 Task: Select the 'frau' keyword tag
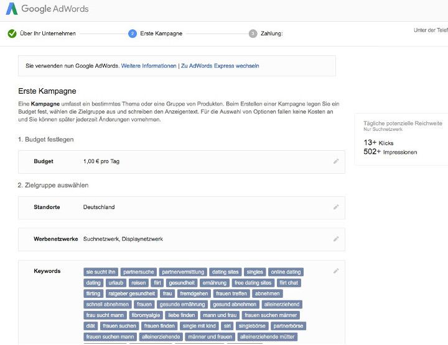pos(167,293)
